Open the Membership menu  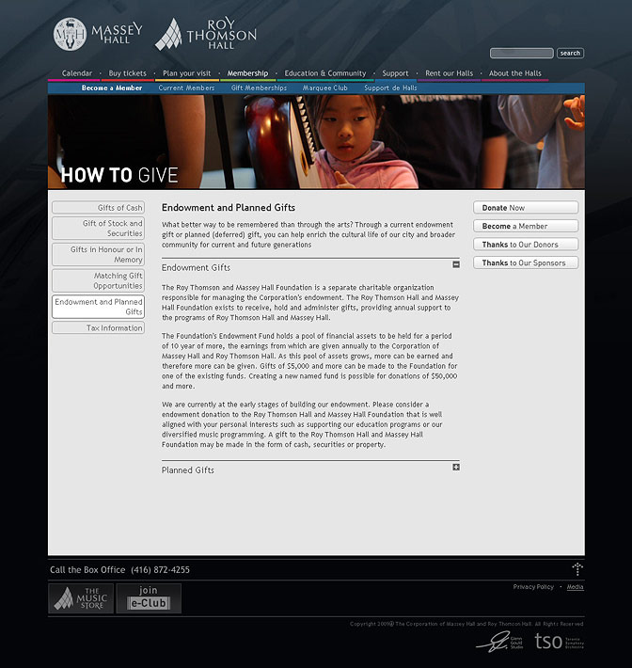pyautogui.click(x=247, y=73)
